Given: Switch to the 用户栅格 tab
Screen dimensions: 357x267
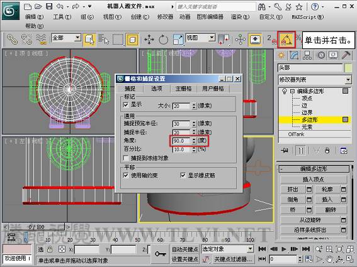Looking at the screenshot, I should [x=213, y=89].
